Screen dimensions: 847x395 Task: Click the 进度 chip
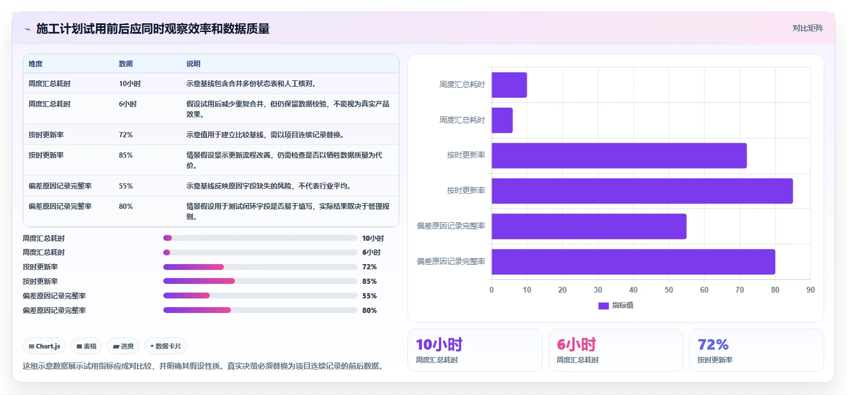[123, 346]
